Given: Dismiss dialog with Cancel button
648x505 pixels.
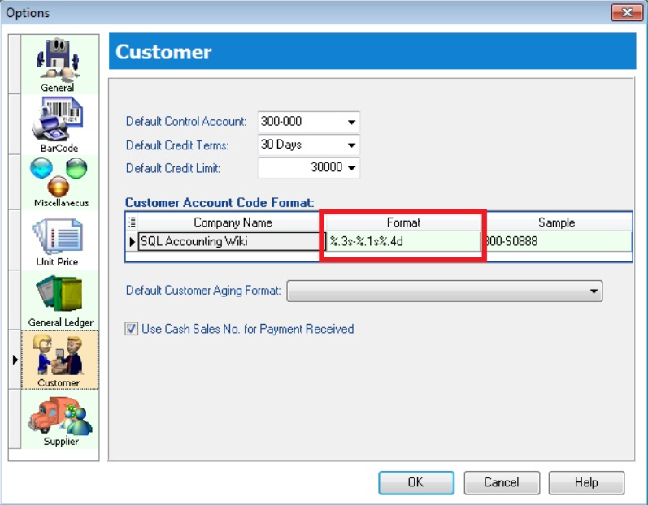Looking at the screenshot, I should [x=502, y=482].
